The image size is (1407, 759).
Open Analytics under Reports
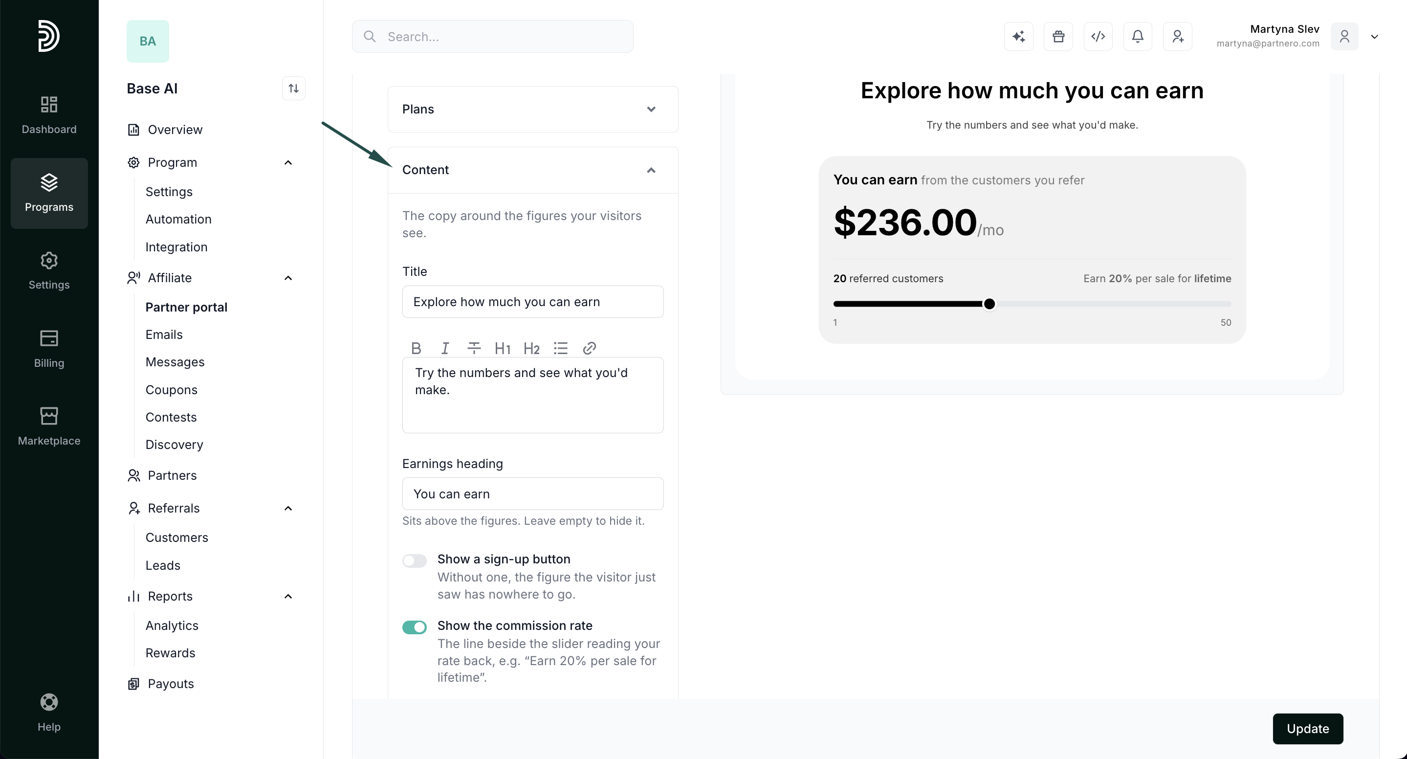pyautogui.click(x=172, y=625)
